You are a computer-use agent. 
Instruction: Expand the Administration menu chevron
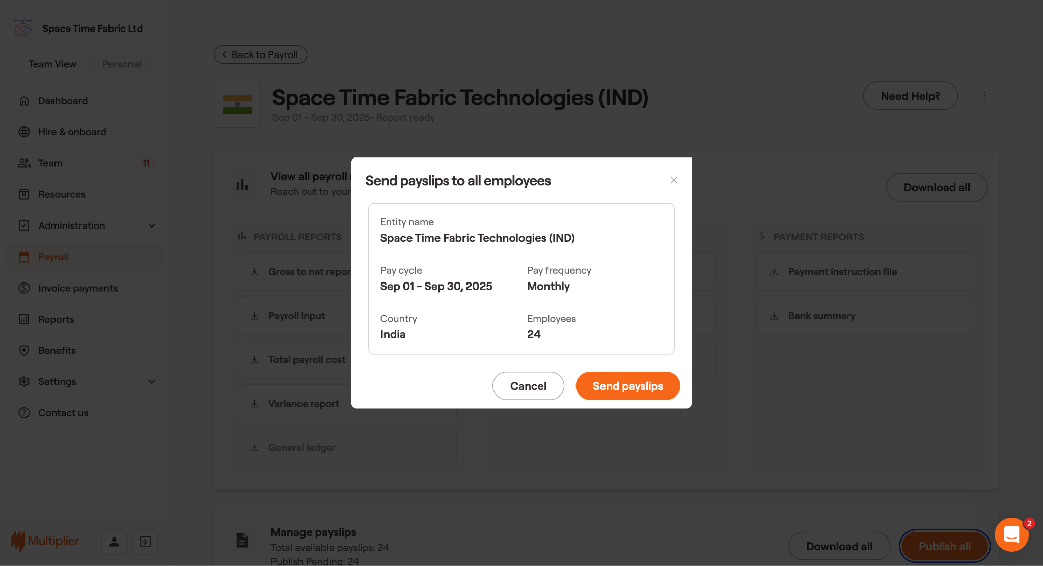point(152,225)
